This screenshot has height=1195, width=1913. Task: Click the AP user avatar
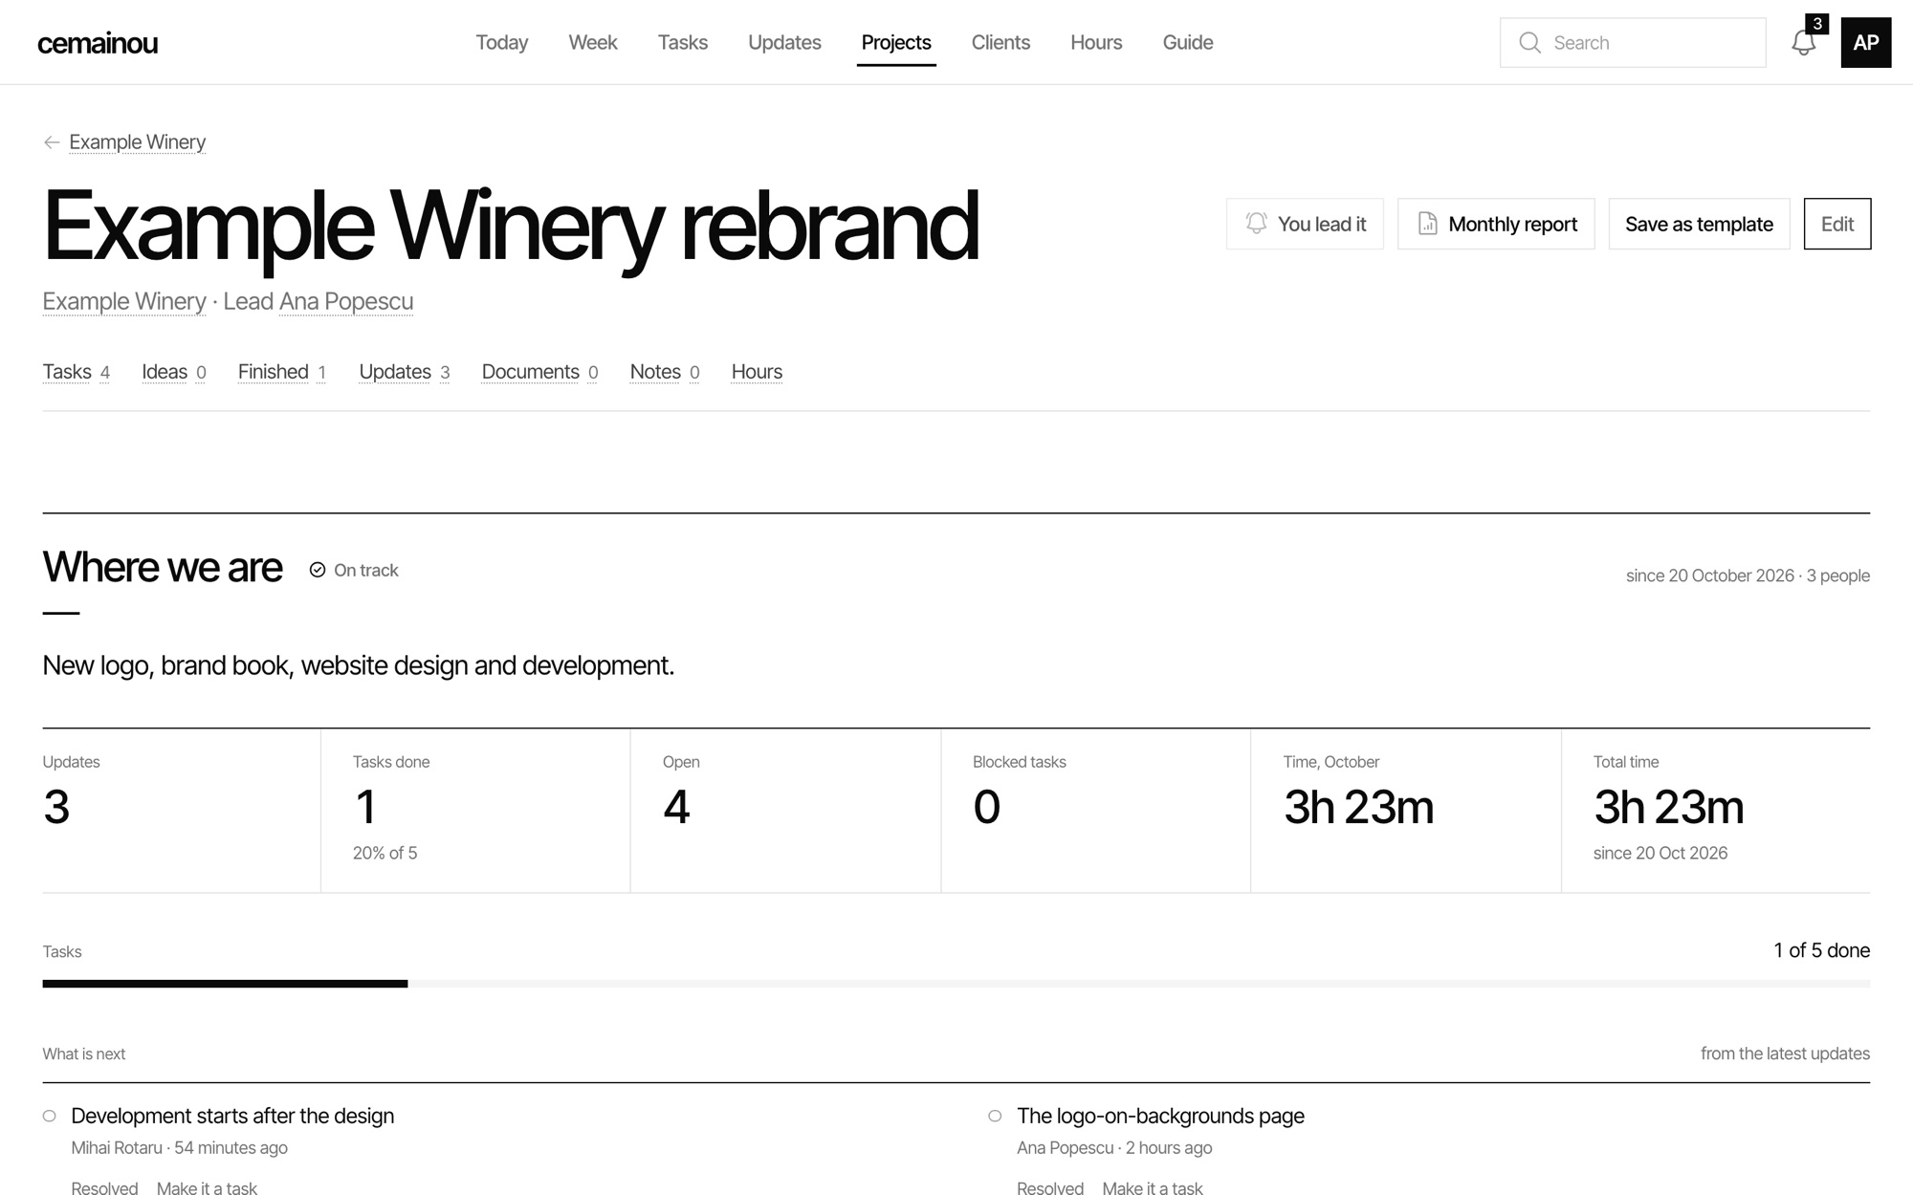pyautogui.click(x=1865, y=42)
